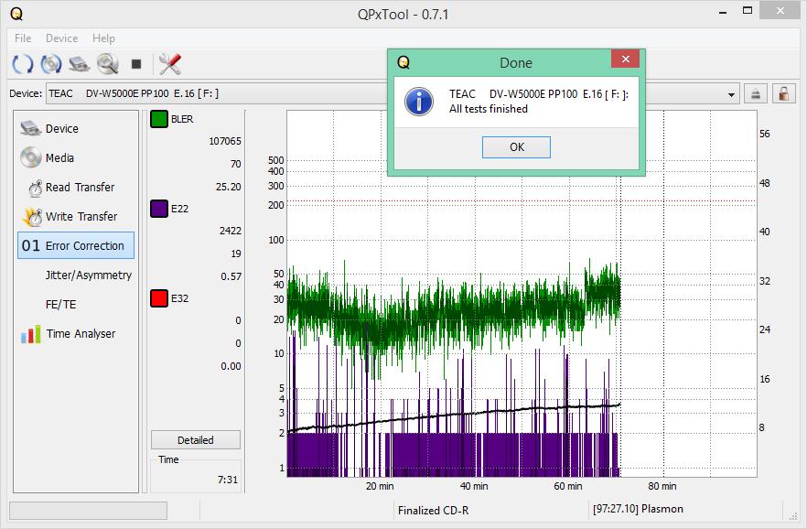Click the purple E22 color swatch
The height and width of the screenshot is (529, 807).
[x=159, y=209]
